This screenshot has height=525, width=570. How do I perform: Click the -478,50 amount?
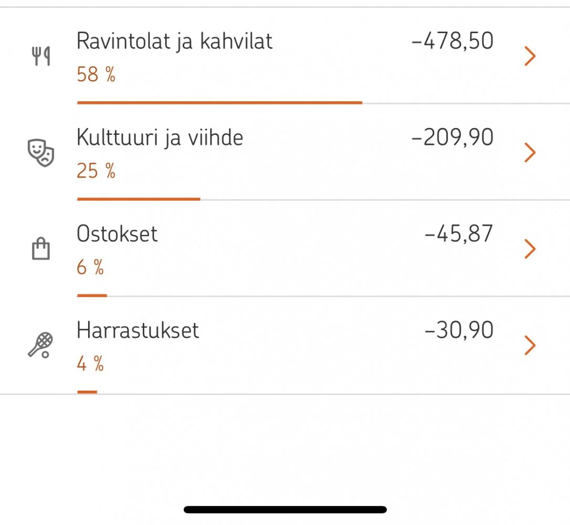452,41
